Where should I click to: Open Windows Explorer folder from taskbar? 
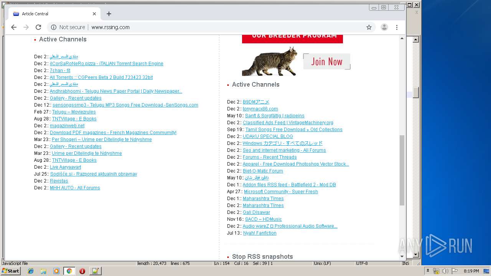tap(43, 271)
